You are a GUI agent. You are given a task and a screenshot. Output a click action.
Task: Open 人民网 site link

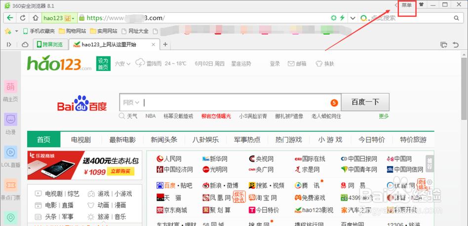[x=169, y=159]
